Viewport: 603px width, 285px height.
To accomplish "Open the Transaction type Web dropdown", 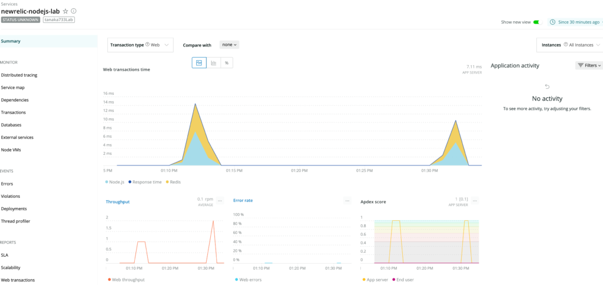I will coord(140,45).
